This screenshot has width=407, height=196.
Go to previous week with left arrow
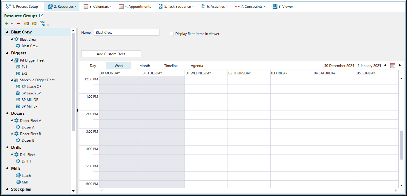pos(385,65)
